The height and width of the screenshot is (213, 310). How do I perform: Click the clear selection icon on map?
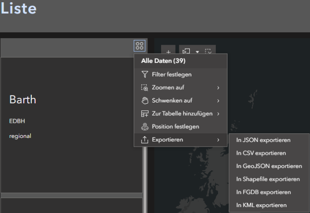tap(208, 51)
